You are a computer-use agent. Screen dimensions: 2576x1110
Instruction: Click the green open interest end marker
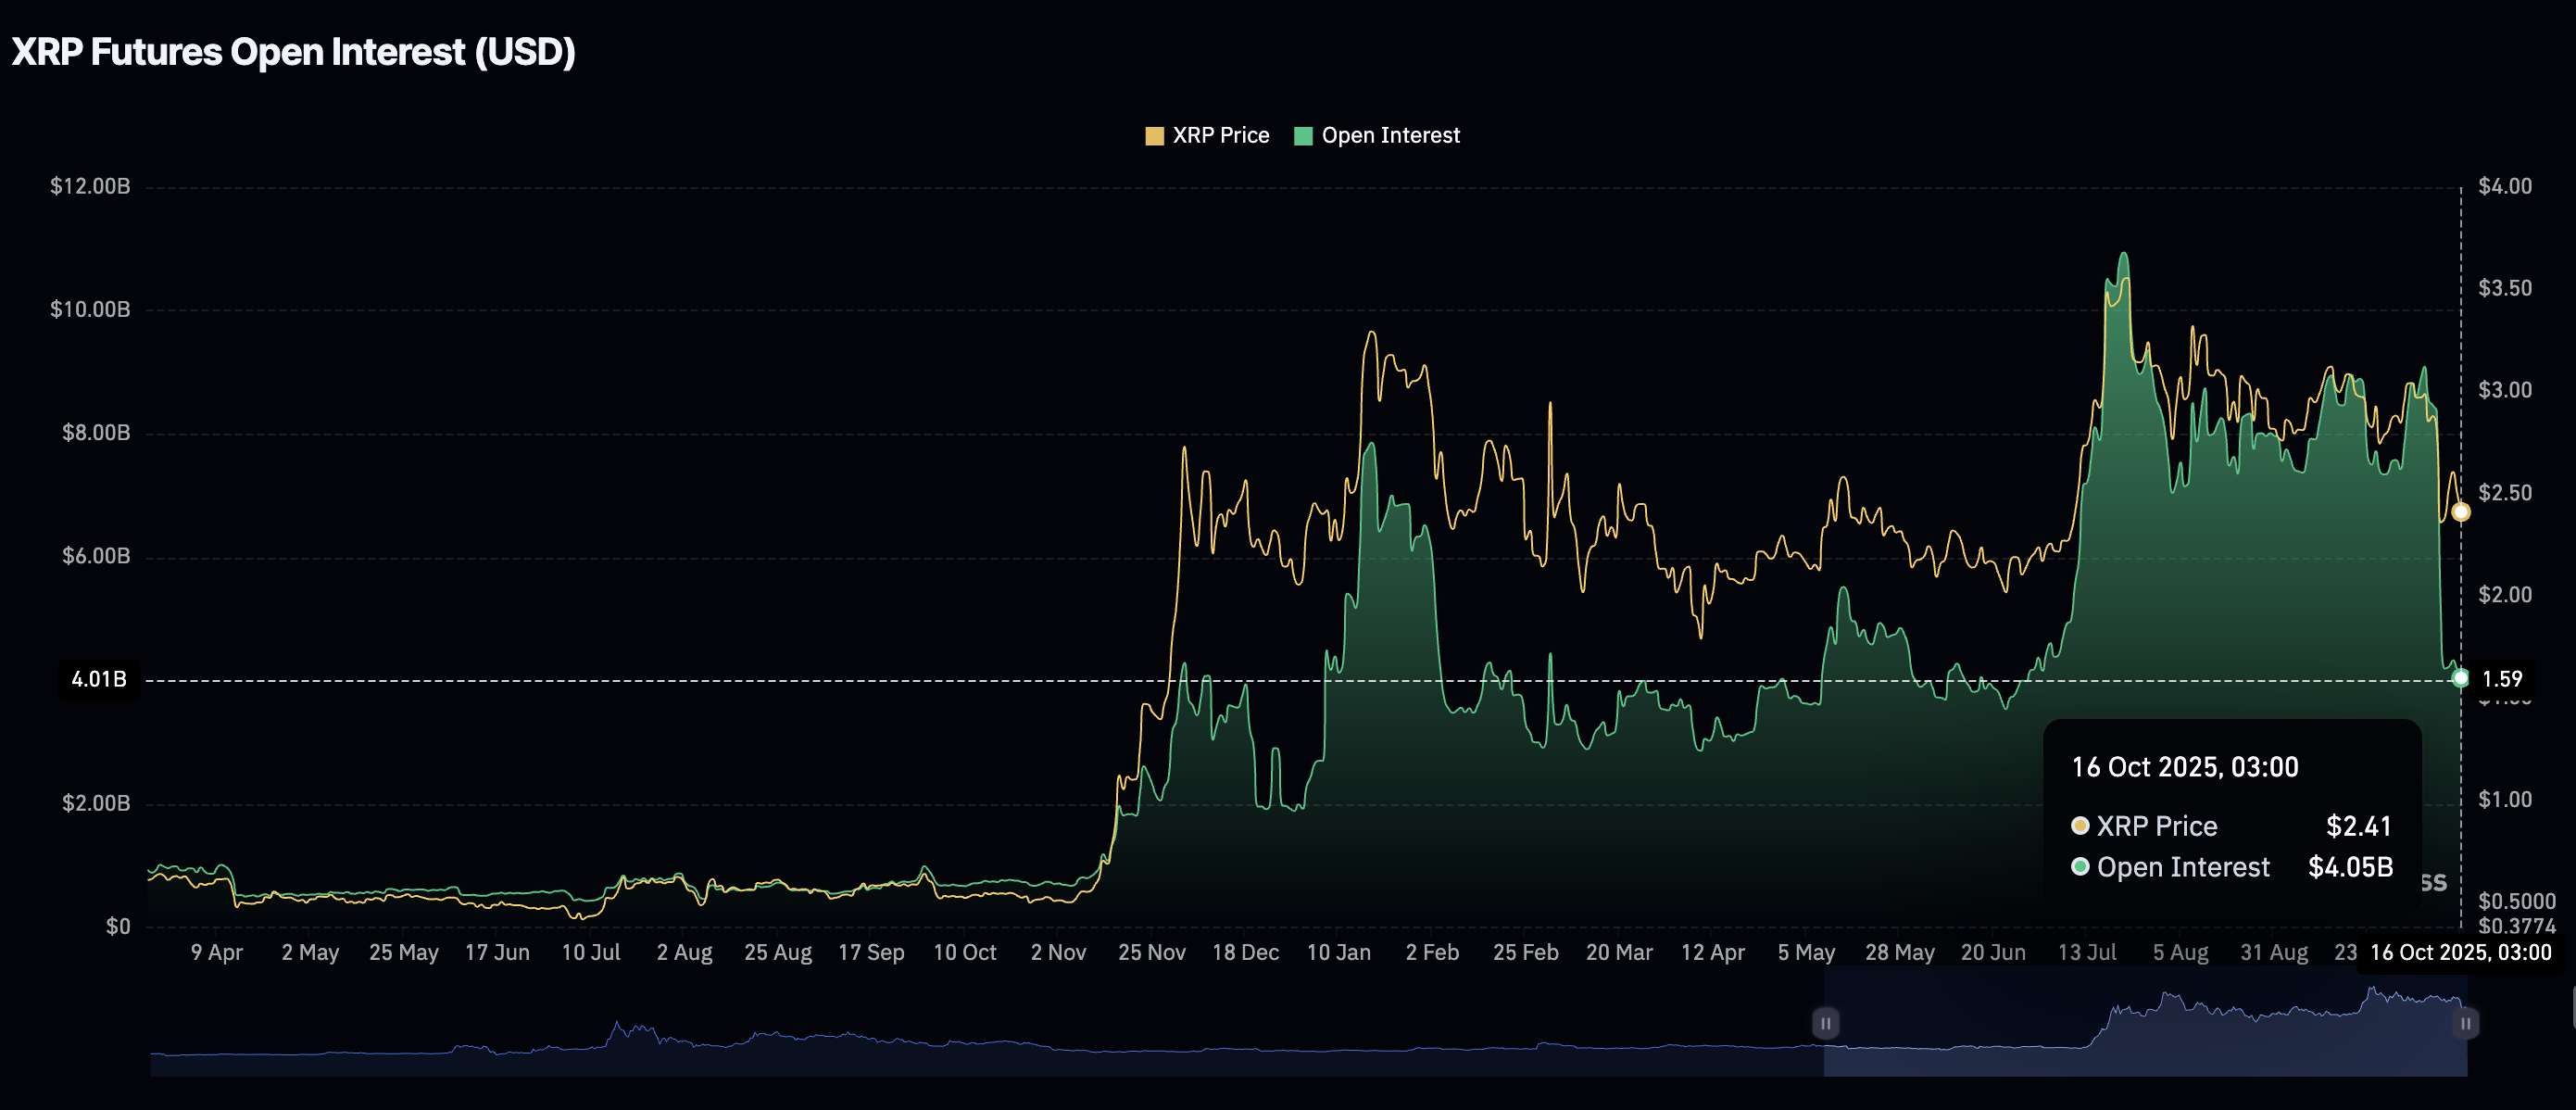(x=2461, y=679)
